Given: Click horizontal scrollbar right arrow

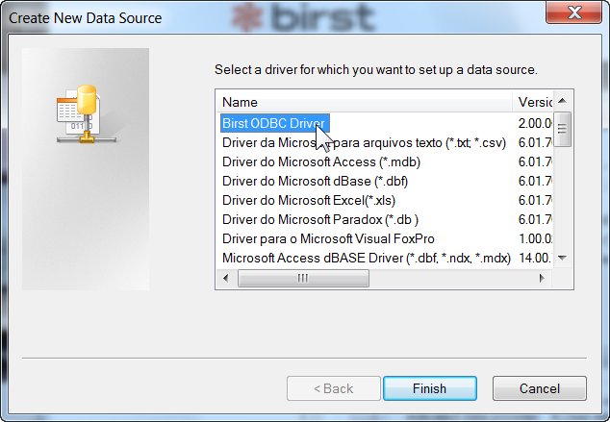Looking at the screenshot, I should 542,278.
